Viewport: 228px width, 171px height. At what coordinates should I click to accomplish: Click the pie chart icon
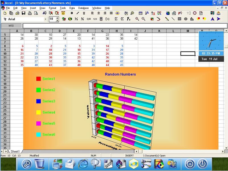tap(152, 19)
